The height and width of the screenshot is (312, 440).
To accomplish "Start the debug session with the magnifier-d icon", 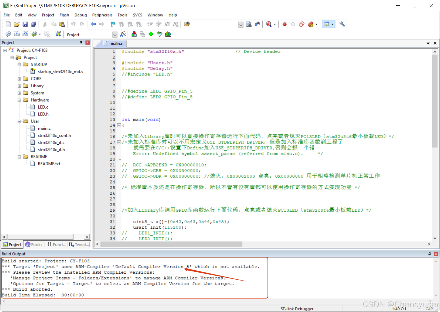I will click(269, 24).
